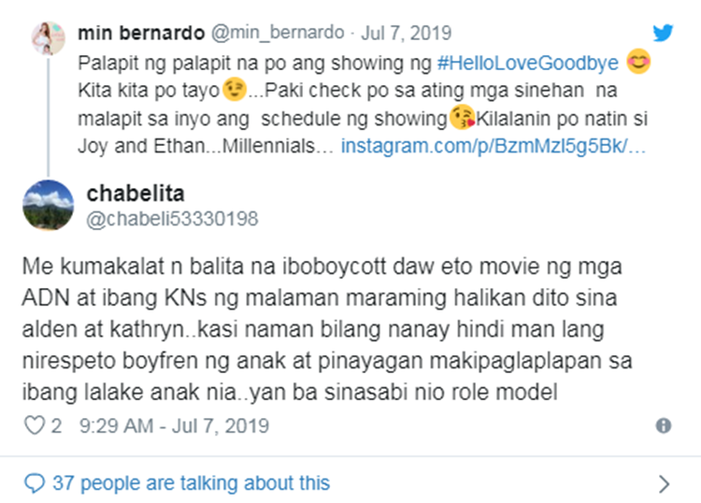Open min bernardo's profile picture

[47, 39]
